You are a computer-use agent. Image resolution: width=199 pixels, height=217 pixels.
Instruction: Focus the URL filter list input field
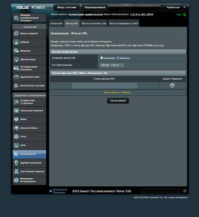point(105,86)
